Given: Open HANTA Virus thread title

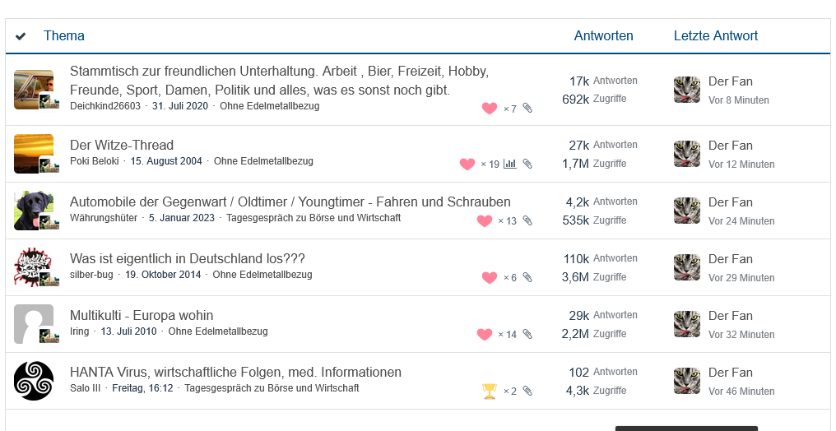Looking at the screenshot, I should [235, 372].
